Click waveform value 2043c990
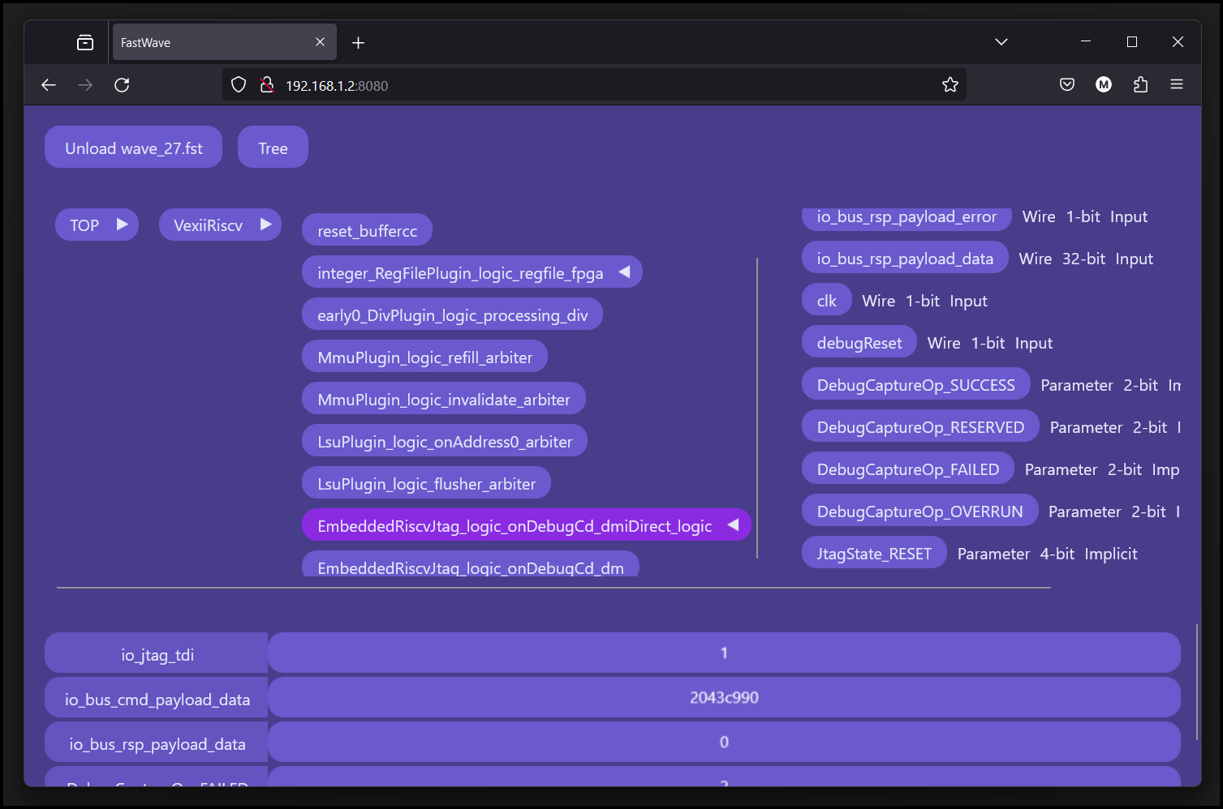This screenshot has width=1223, height=809. pyautogui.click(x=724, y=697)
